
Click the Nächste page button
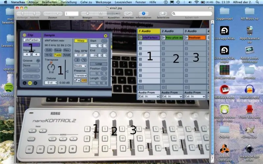(34, 13)
